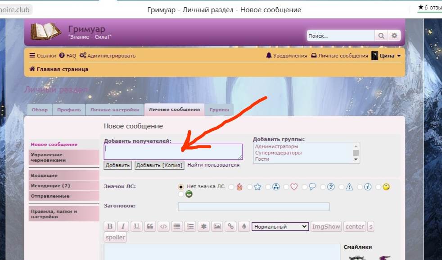Open the Группы tab
The height and width of the screenshot is (260, 442).
pos(219,109)
